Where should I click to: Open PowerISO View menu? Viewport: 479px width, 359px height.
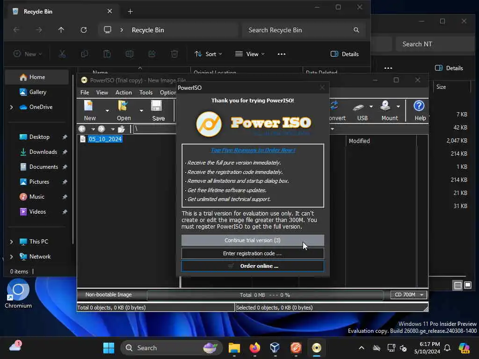[102, 93]
